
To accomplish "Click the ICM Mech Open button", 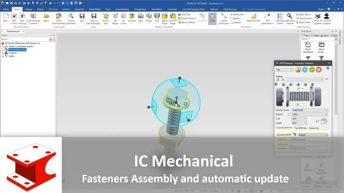I will tap(315, 35).
